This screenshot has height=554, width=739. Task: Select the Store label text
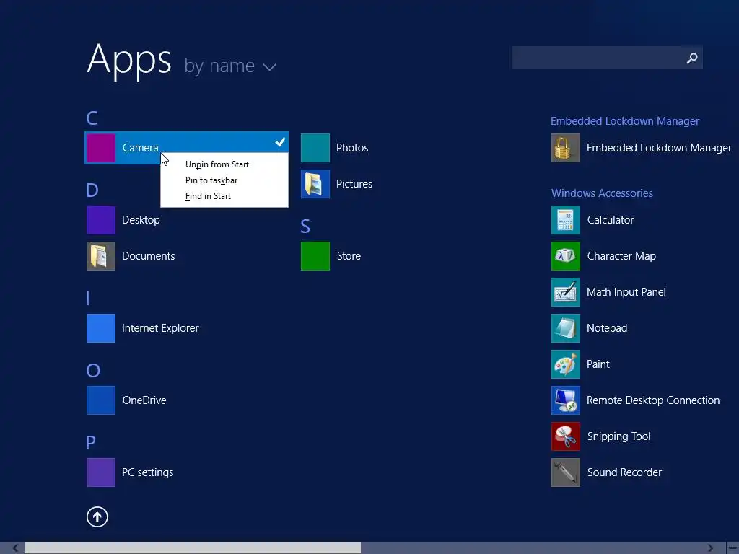[x=349, y=256]
